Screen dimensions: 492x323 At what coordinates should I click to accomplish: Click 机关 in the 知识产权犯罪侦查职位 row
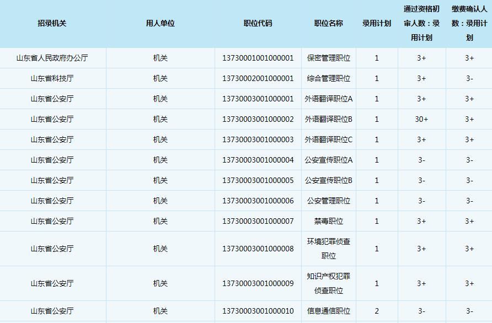pos(161,283)
